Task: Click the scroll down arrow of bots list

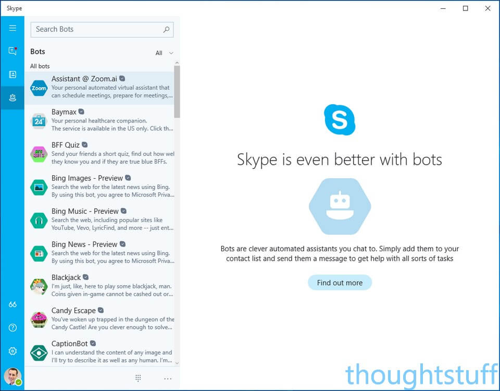Action: tap(177, 363)
